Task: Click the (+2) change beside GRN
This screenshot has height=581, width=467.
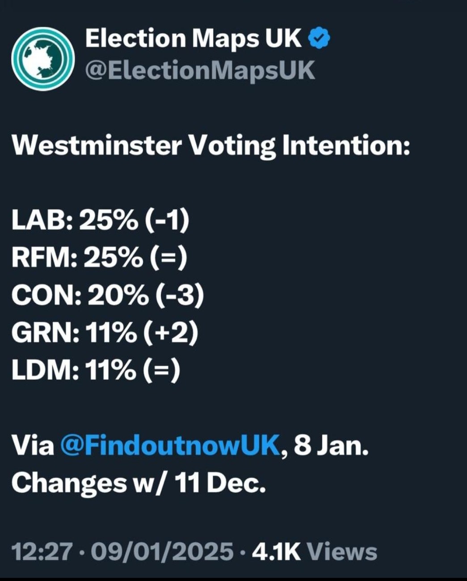Action: point(175,333)
